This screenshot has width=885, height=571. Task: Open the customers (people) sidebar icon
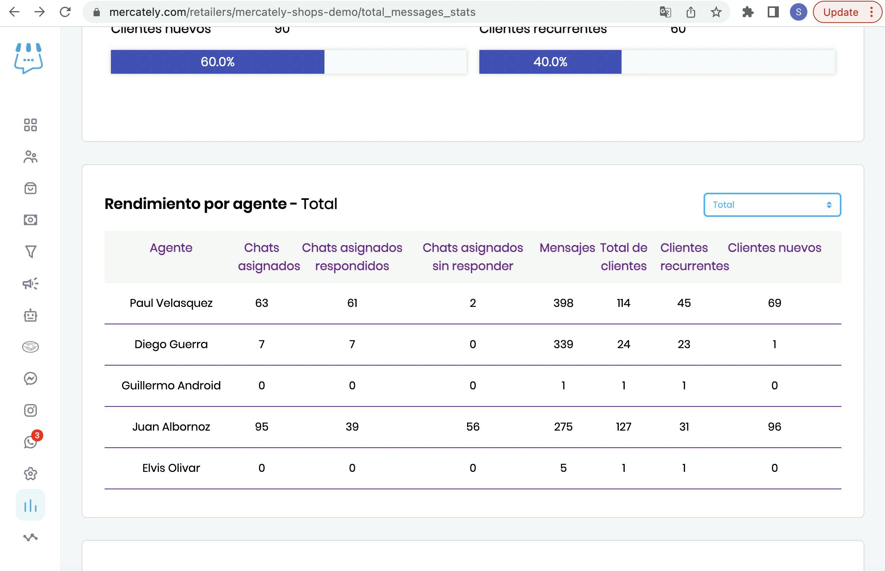(x=31, y=157)
